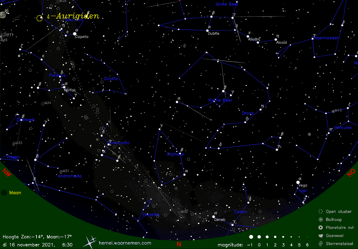Click the star Capella
358x249 pixels.
(75, 34)
